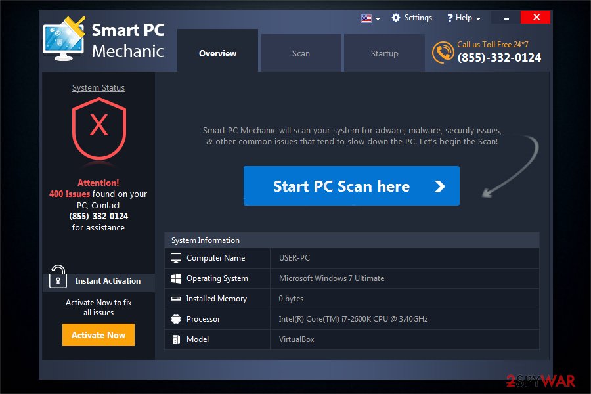The image size is (591, 394).
Task: Click the orange phone call icon
Action: [x=443, y=53]
